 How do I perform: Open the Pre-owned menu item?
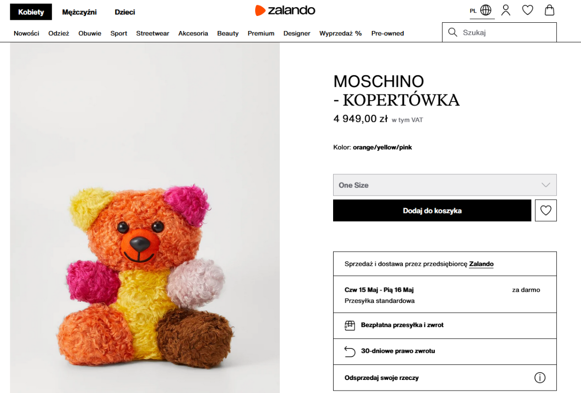(x=387, y=33)
